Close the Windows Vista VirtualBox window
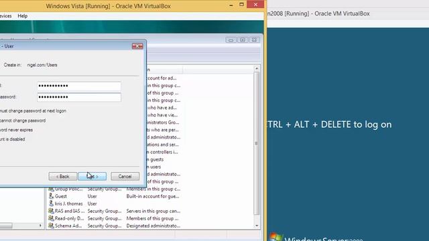This screenshot has height=241, width=429. [255, 5]
